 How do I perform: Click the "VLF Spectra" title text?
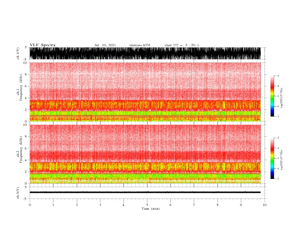click(x=43, y=45)
